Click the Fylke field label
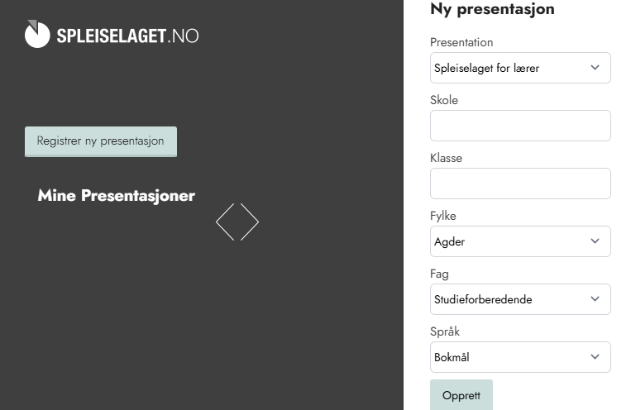 (443, 216)
